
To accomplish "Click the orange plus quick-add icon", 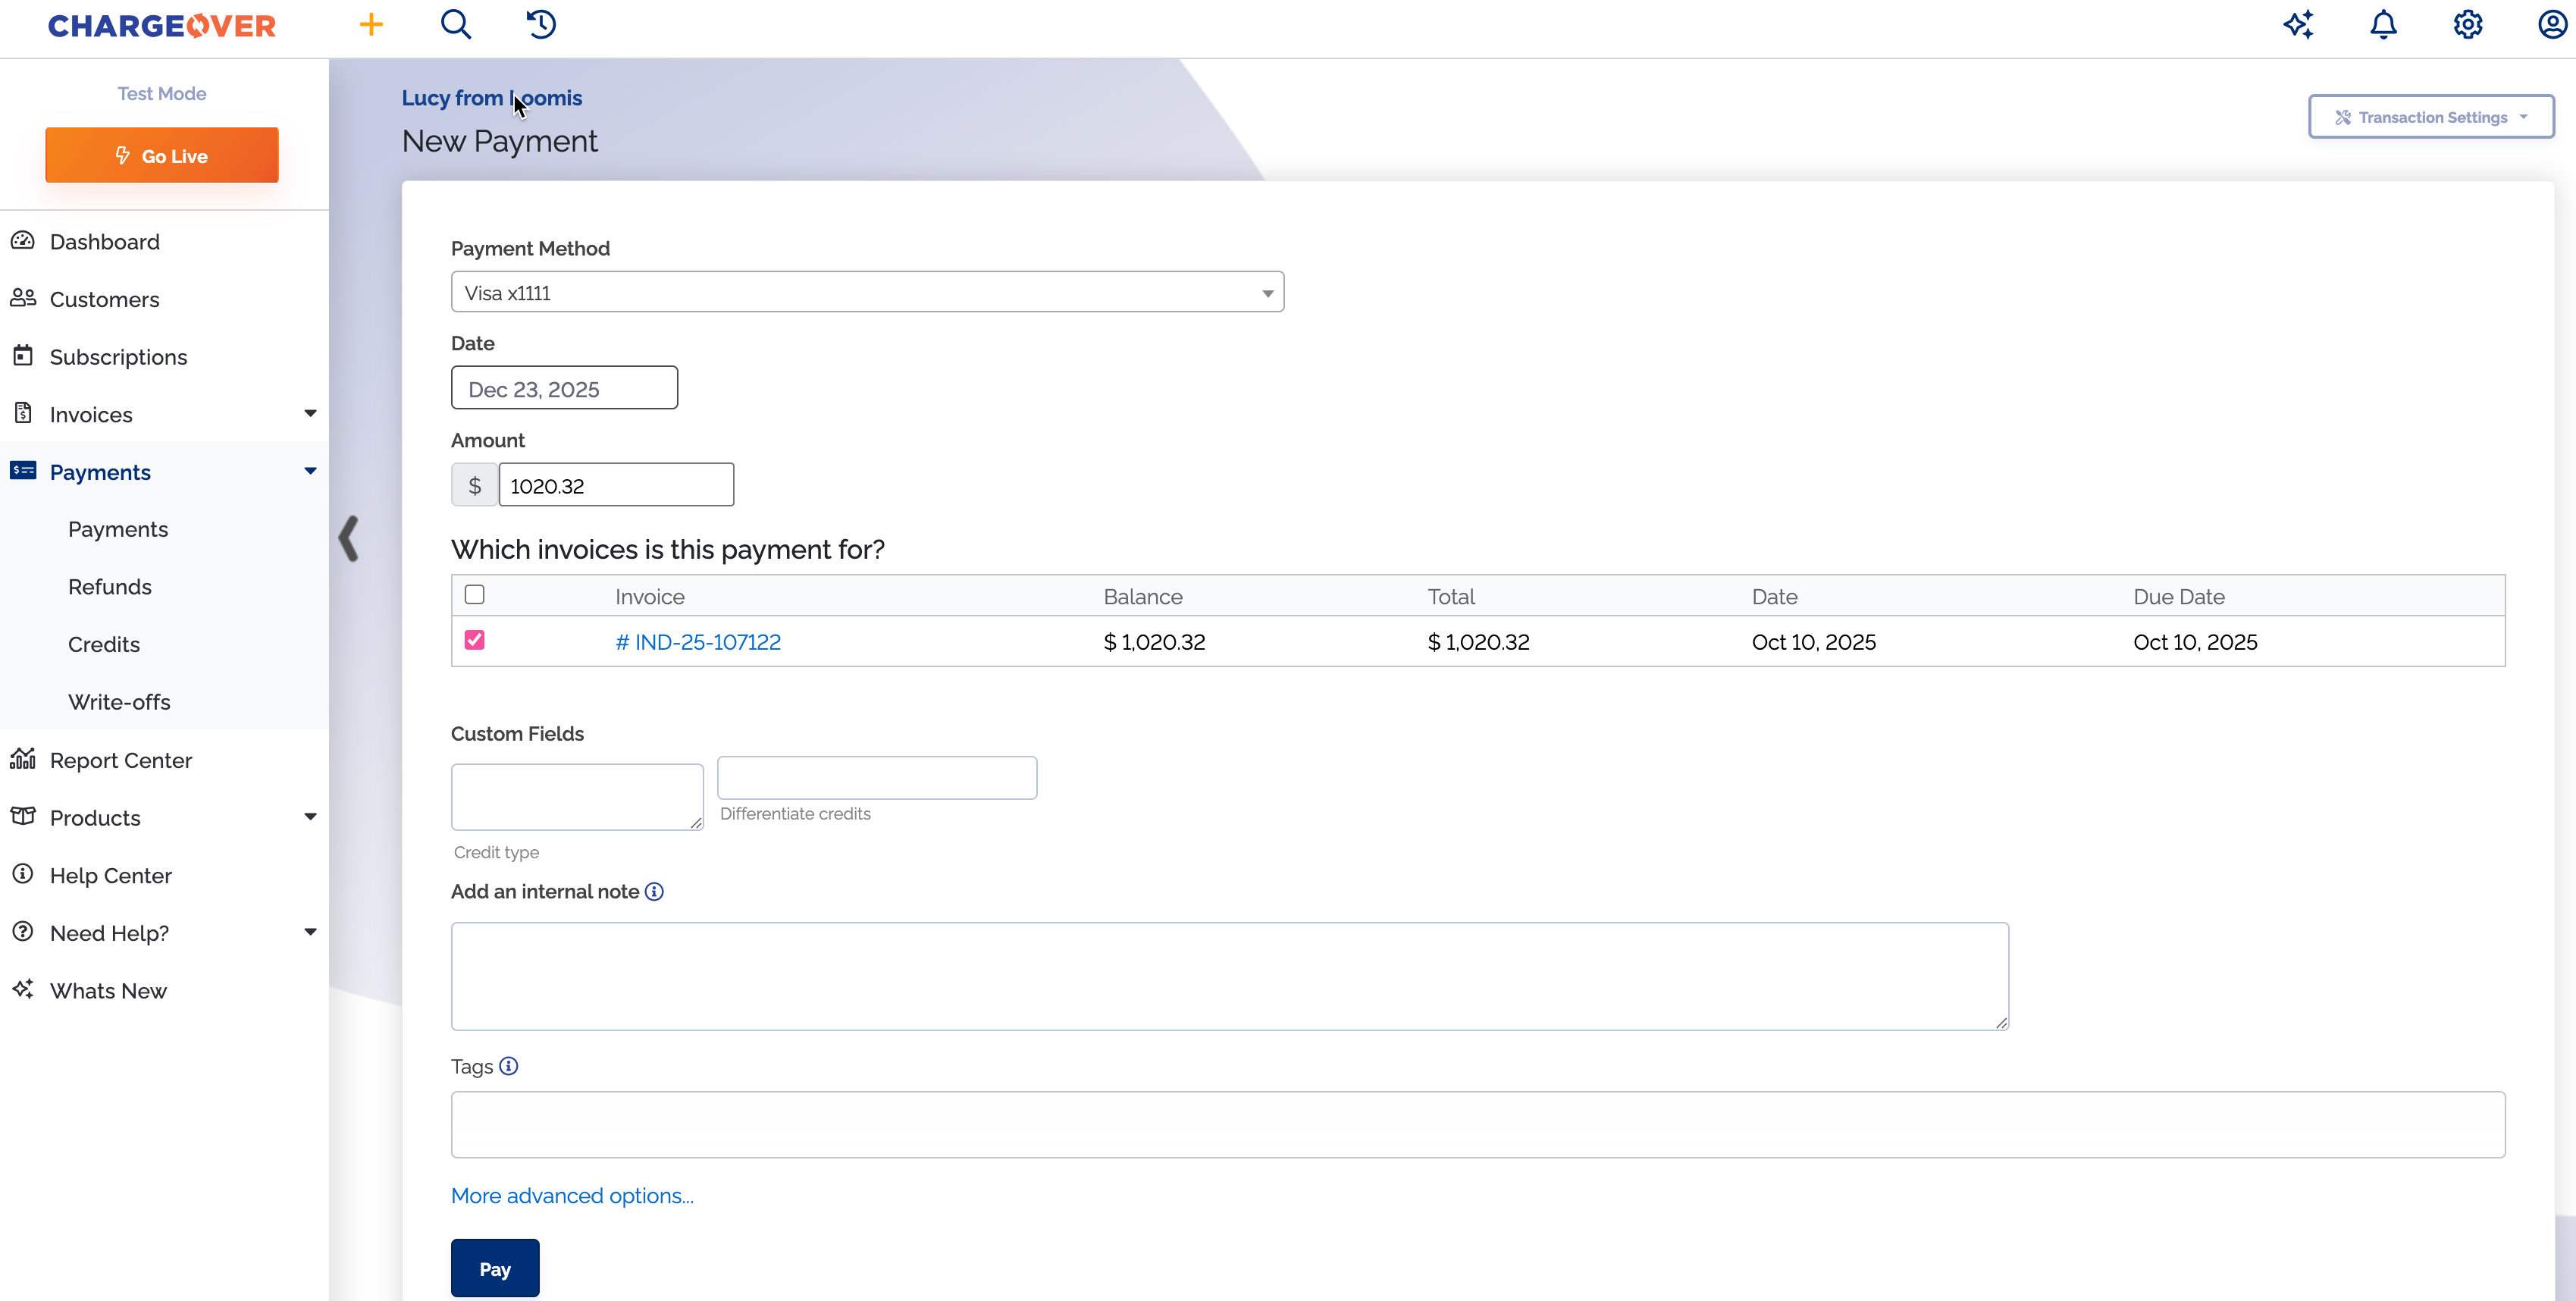I will [x=371, y=24].
